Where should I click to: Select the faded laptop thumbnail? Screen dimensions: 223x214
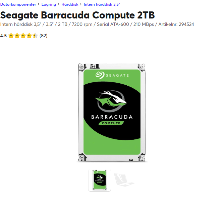tap(124, 180)
